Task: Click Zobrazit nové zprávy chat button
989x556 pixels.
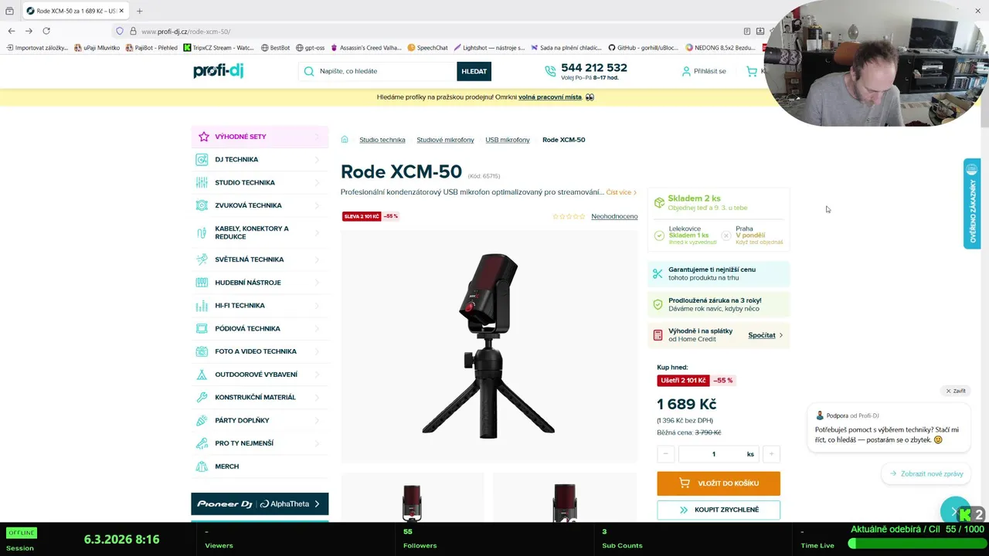Action: pos(926,473)
